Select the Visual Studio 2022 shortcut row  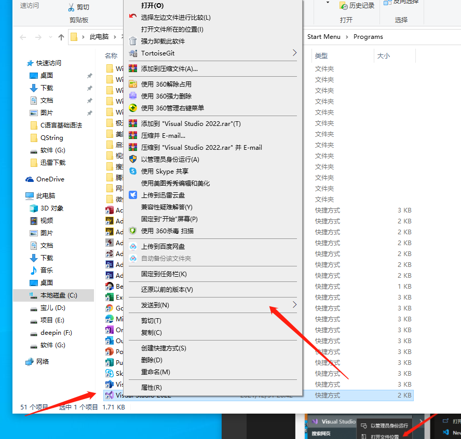259,395
